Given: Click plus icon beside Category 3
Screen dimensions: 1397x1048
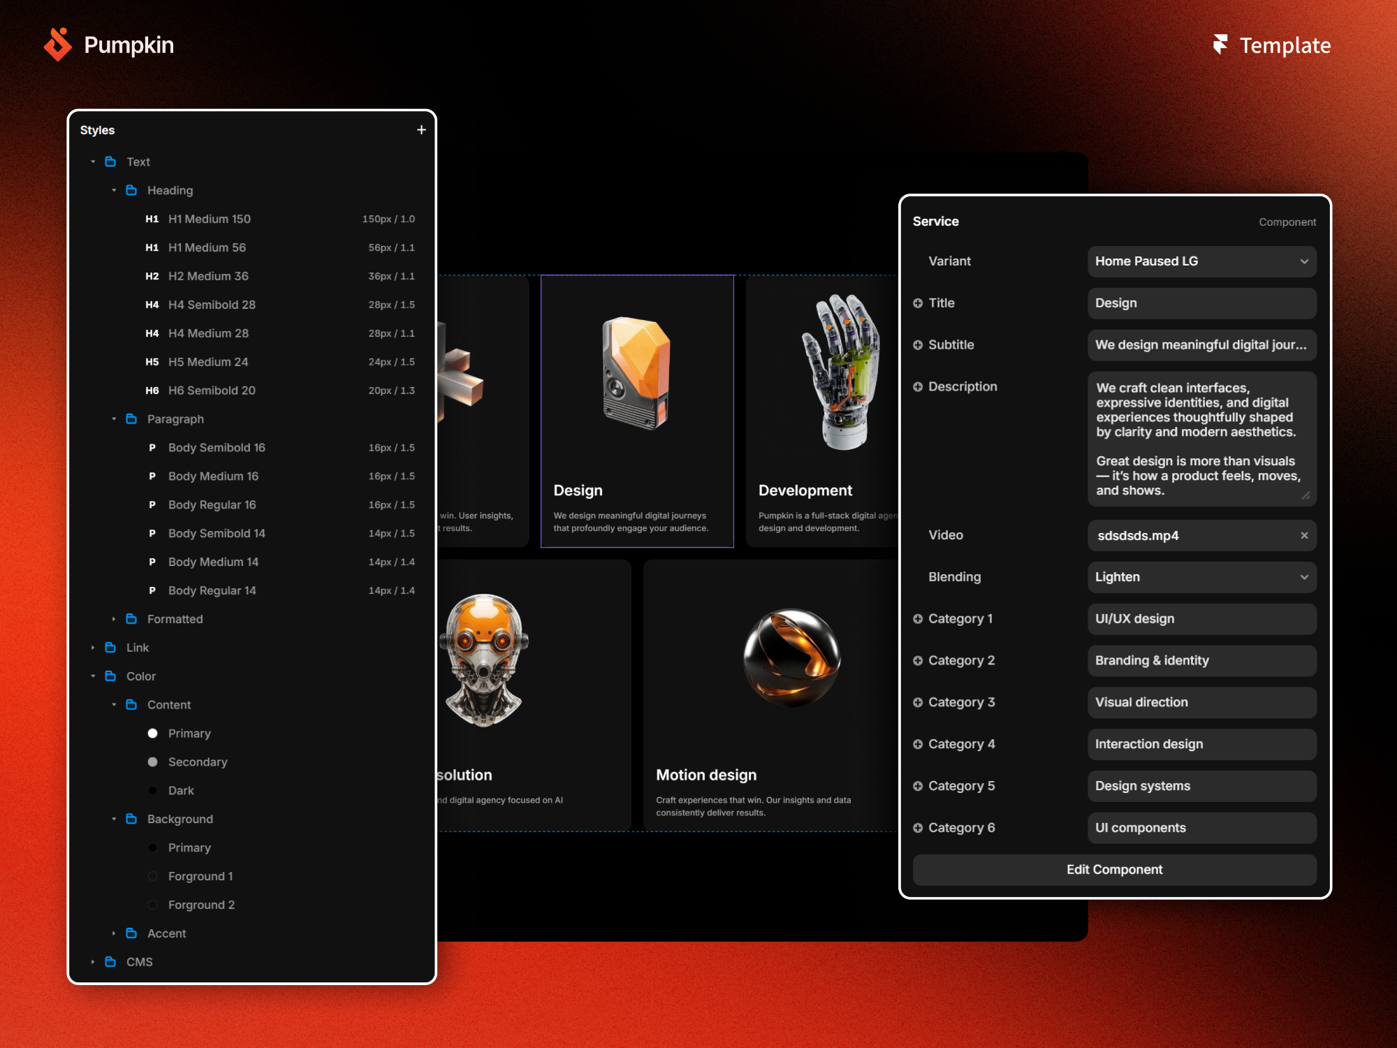Looking at the screenshot, I should 918,703.
